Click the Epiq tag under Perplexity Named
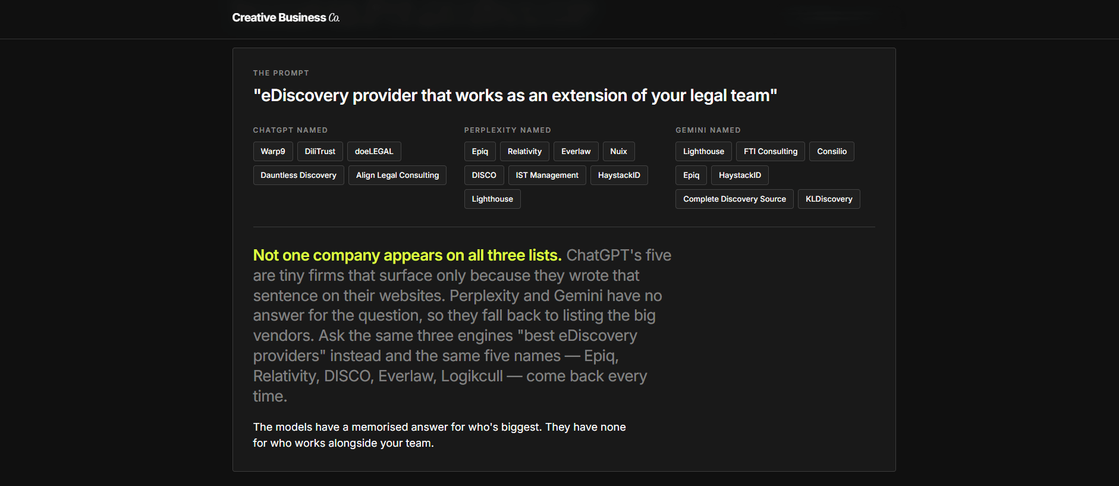 click(480, 152)
